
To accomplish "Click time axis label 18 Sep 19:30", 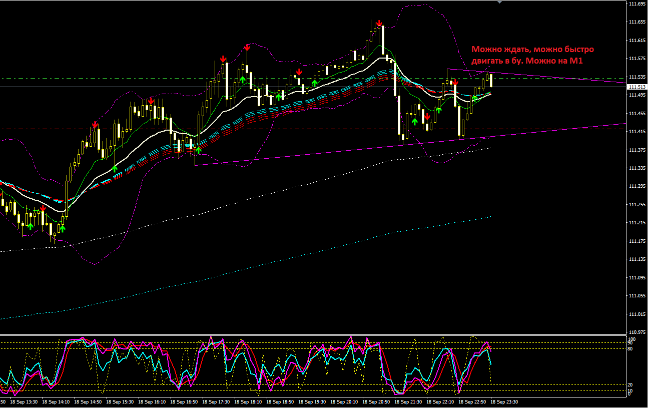I will 312,401.
